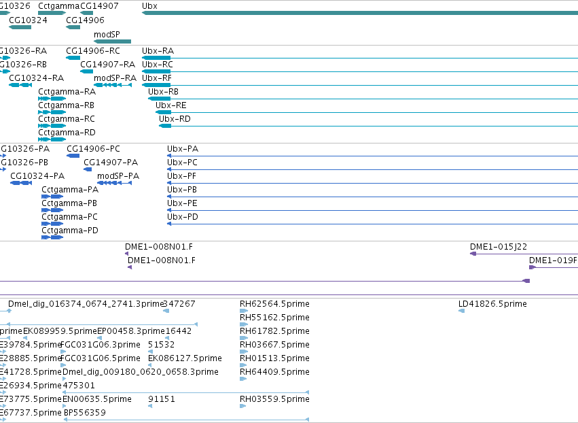Screen dimensions: 578x423
Task: Select protein Cctgamma-PB
Action: (69, 203)
